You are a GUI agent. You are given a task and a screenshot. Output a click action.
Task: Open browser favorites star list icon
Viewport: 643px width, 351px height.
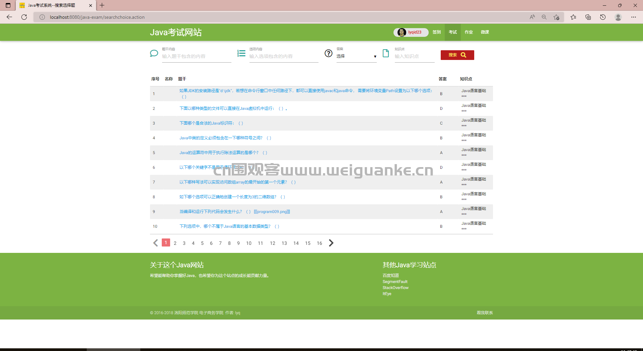(x=573, y=17)
